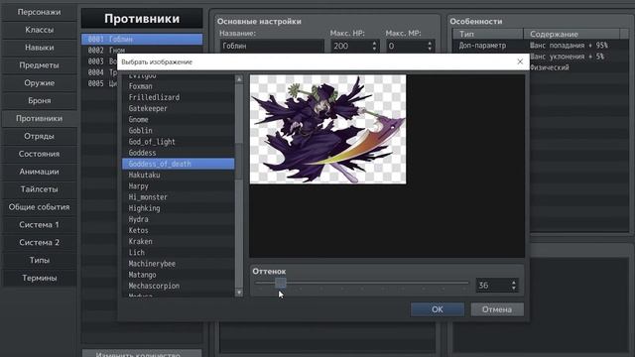Click image list scrollbar down arrow
The width and height of the screenshot is (635, 357).
[x=239, y=293]
